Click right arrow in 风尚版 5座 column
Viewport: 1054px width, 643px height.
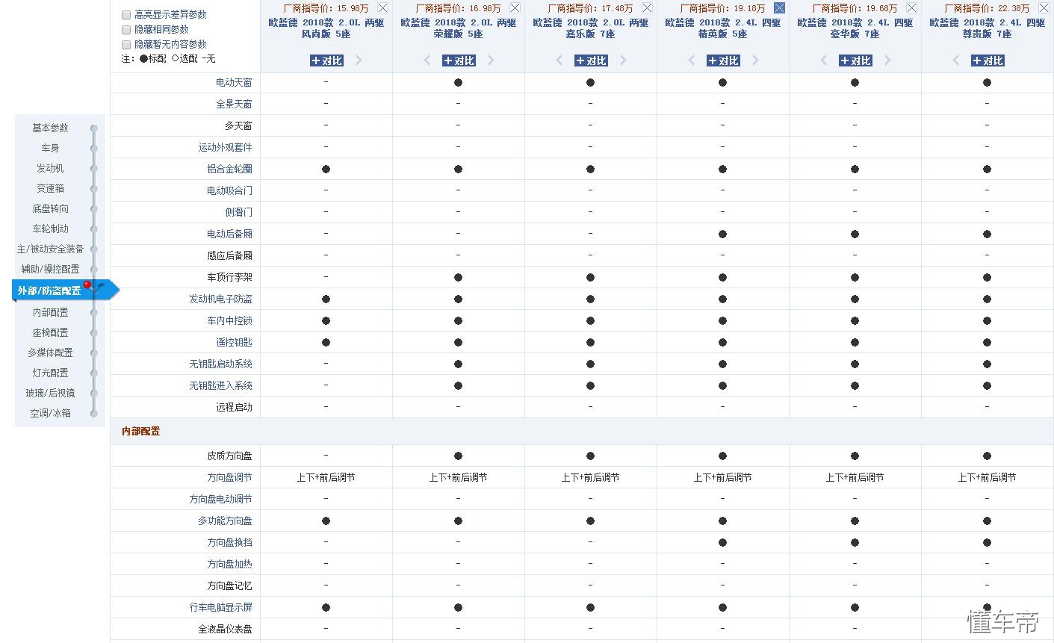click(359, 60)
